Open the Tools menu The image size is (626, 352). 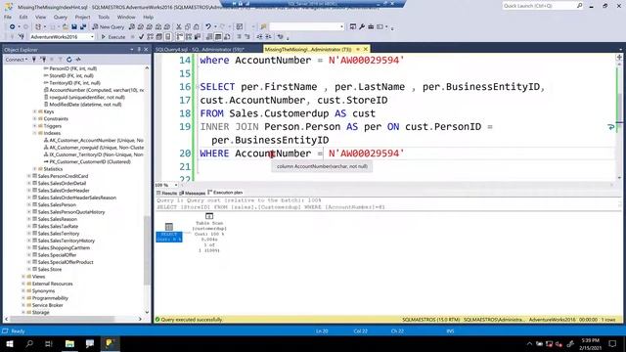coord(104,18)
